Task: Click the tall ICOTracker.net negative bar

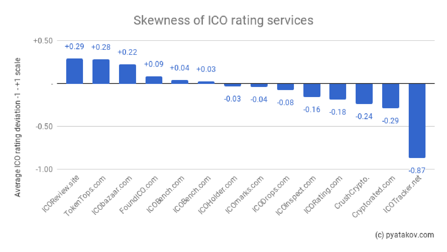Action: (417, 121)
